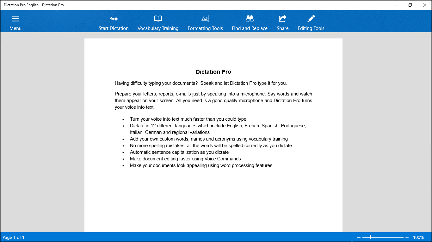This screenshot has height=242, width=432.
Task: Click the Find and Replace label
Action: (250, 28)
